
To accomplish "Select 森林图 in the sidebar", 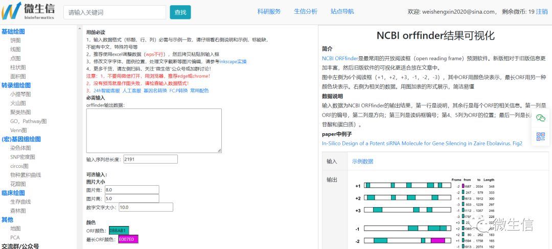I will 18,211.
